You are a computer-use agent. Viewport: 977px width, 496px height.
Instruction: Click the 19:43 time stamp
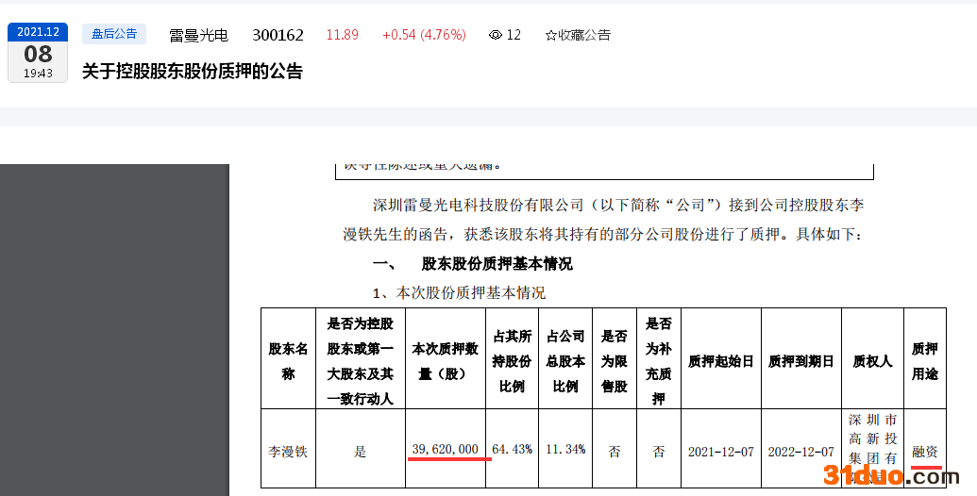click(x=38, y=74)
